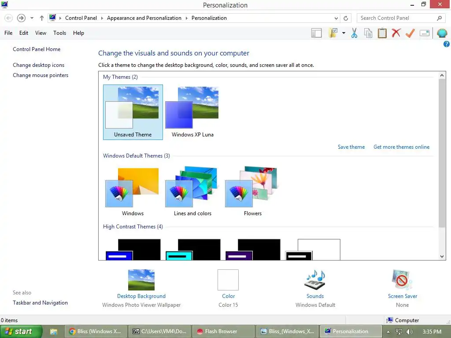
Task: Click the Cut scissors icon
Action: click(x=355, y=33)
